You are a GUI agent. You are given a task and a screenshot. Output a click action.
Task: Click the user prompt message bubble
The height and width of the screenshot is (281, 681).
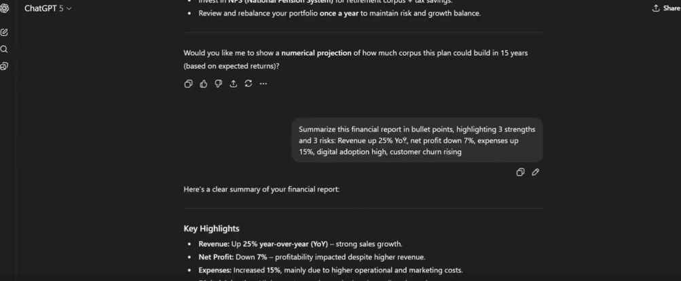coord(417,140)
